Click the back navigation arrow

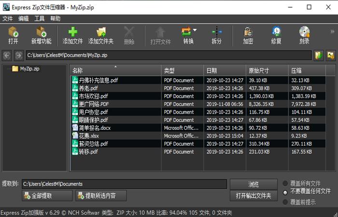[7, 55]
